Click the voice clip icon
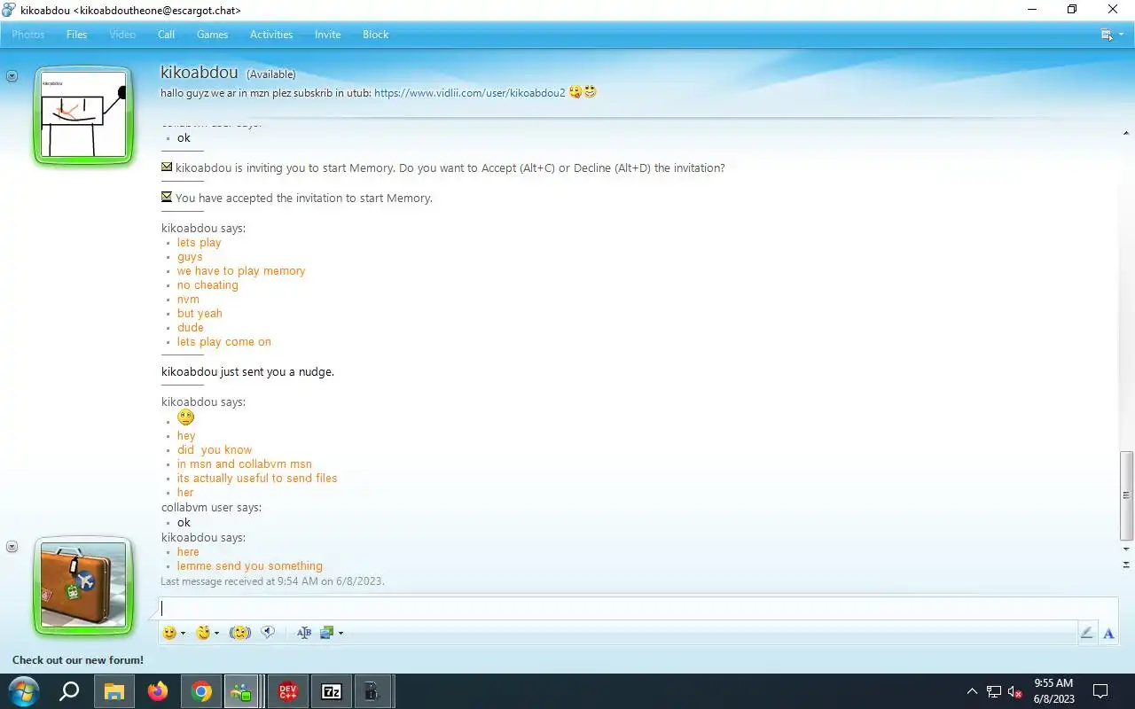Viewport: 1135px width, 709px height. [x=268, y=633]
